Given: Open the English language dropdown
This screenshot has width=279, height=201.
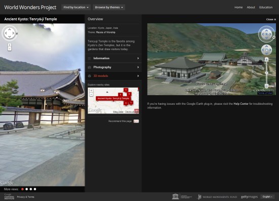Looking at the screenshot, I should pyautogui.click(x=267, y=197).
